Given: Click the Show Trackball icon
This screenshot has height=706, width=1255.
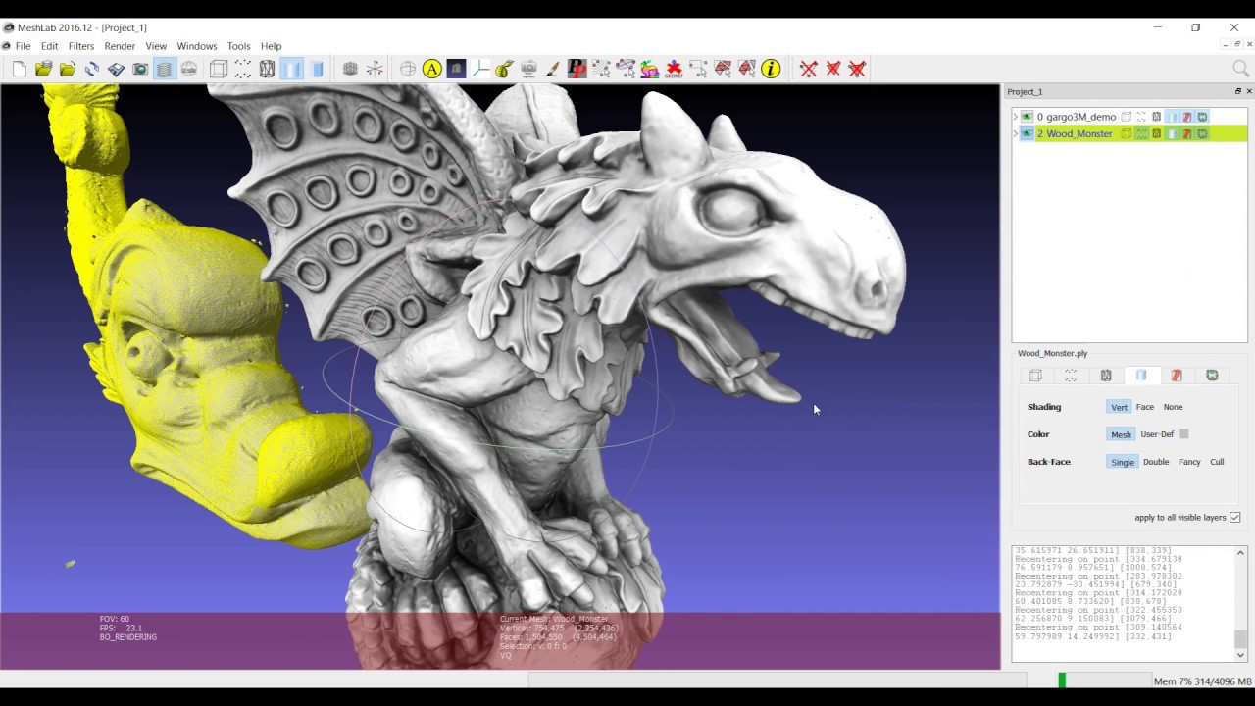Looking at the screenshot, I should [408, 69].
